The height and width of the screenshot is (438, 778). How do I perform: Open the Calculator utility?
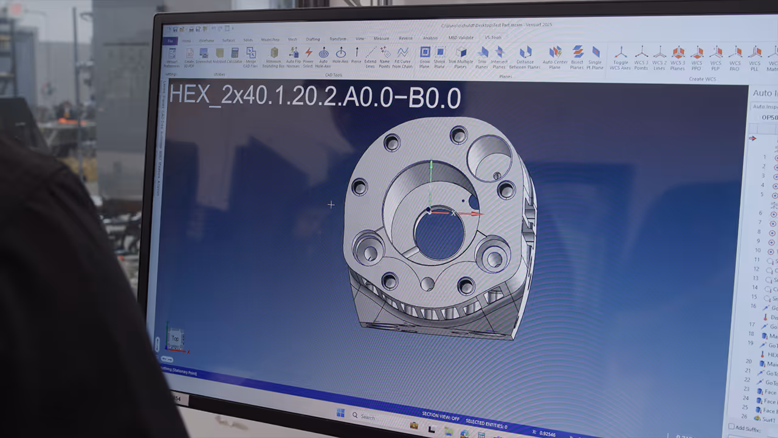click(235, 55)
